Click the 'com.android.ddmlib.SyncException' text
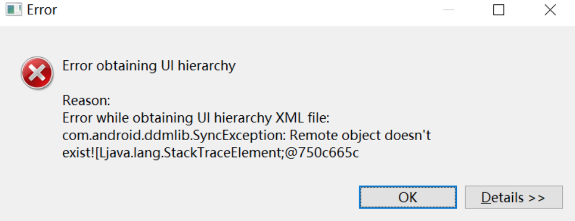 click(173, 135)
